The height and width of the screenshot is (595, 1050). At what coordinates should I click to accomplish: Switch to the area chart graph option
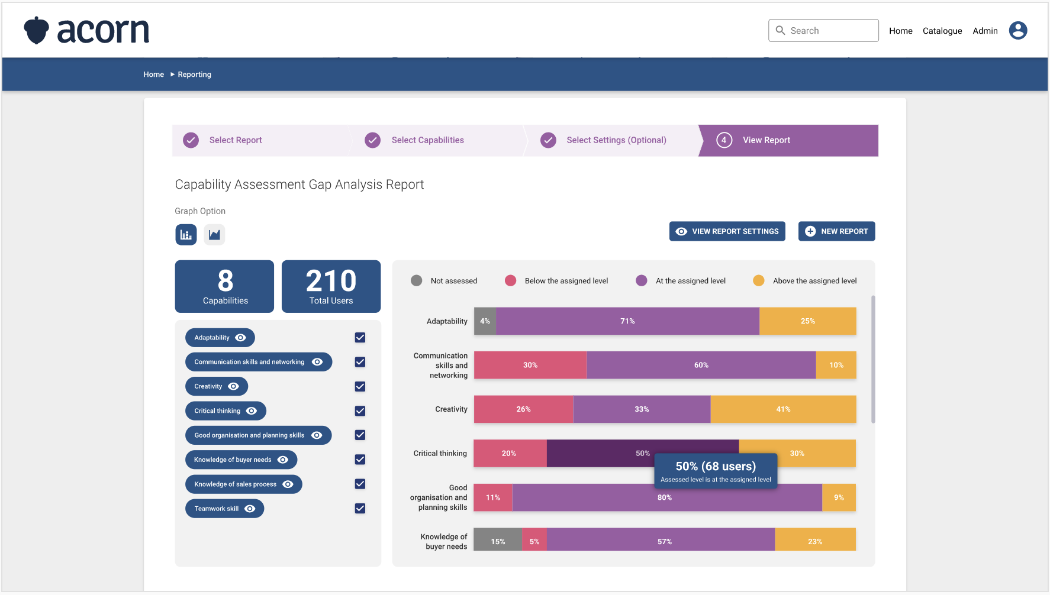(x=214, y=234)
